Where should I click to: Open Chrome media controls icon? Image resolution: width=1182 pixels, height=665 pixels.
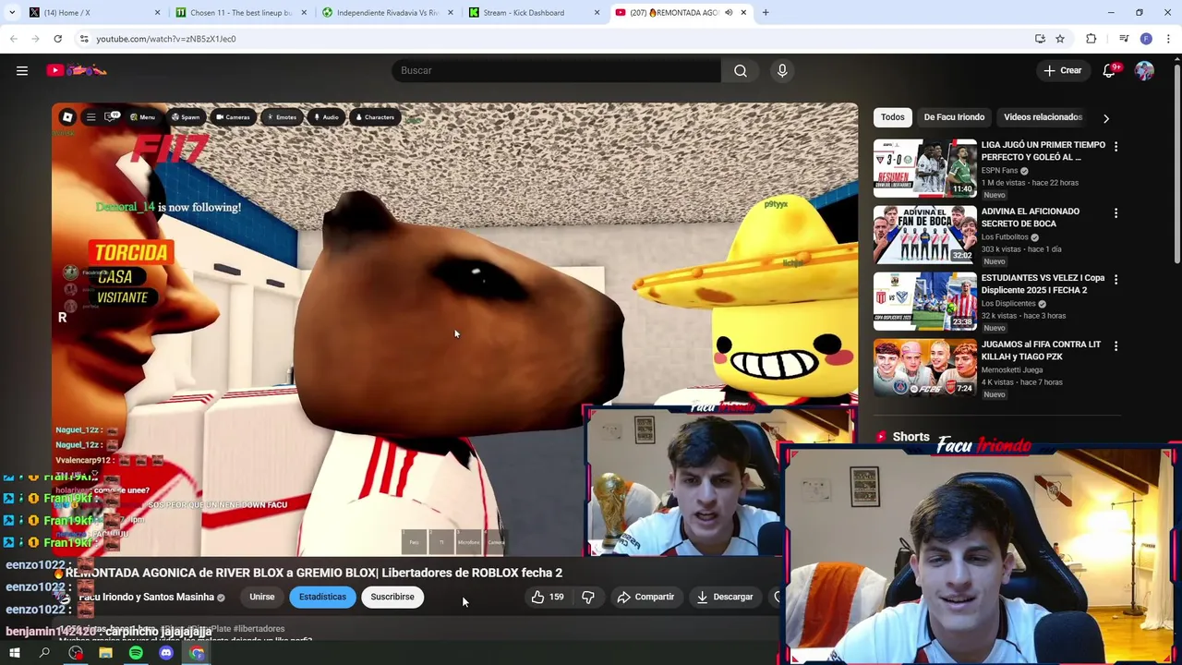pos(1123,39)
